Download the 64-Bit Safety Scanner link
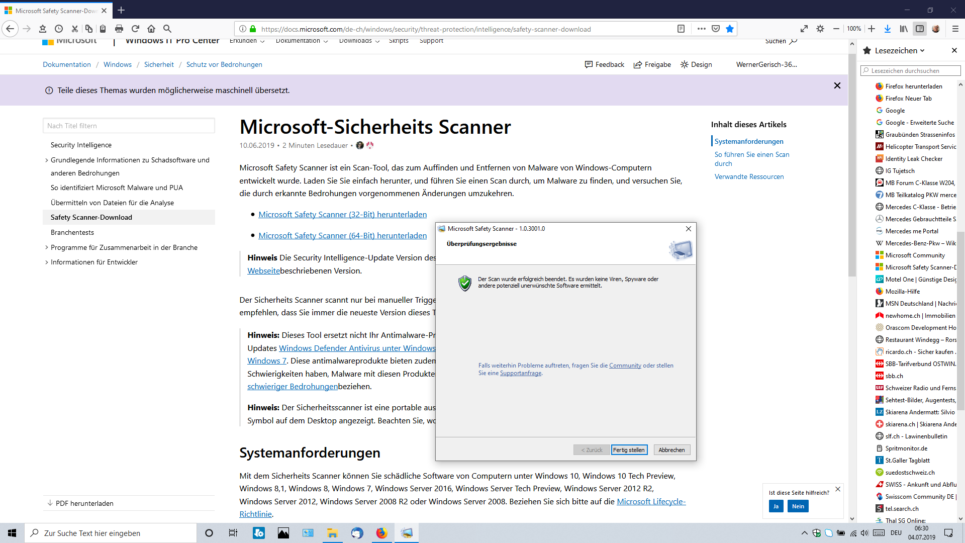 (342, 235)
